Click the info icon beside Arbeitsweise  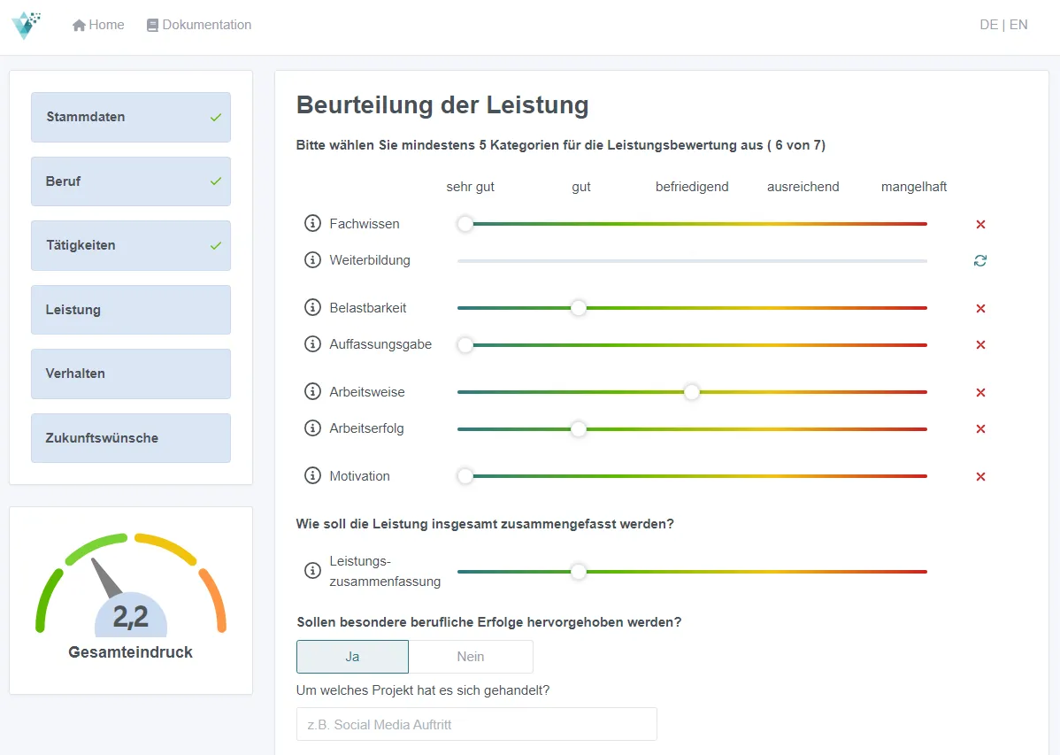312,391
